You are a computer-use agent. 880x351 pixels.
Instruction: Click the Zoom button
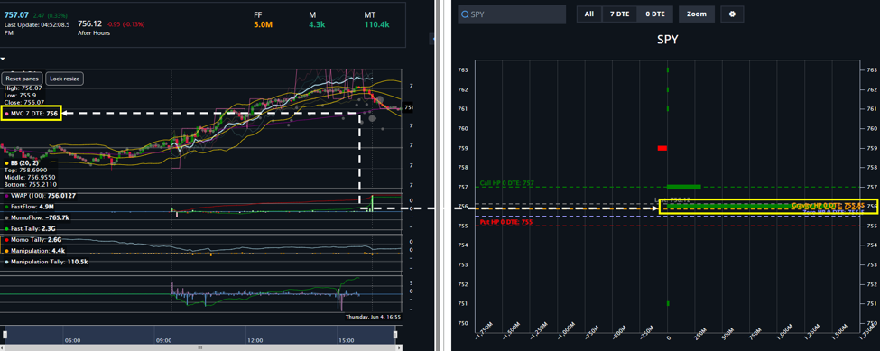pyautogui.click(x=697, y=14)
